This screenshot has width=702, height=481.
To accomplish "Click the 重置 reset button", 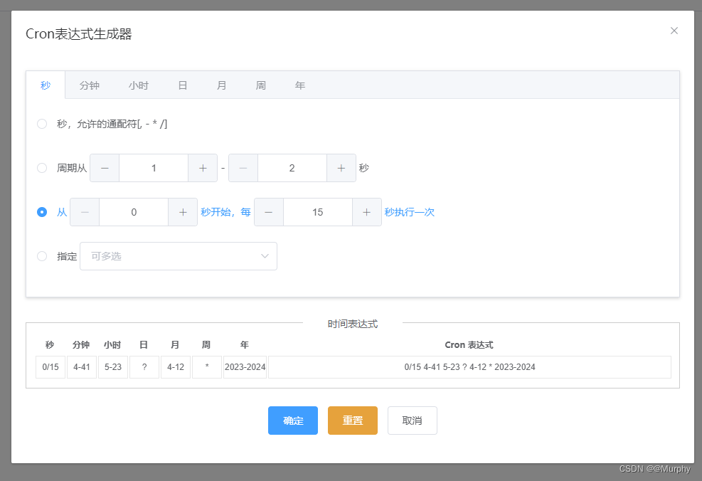I will pyautogui.click(x=352, y=421).
